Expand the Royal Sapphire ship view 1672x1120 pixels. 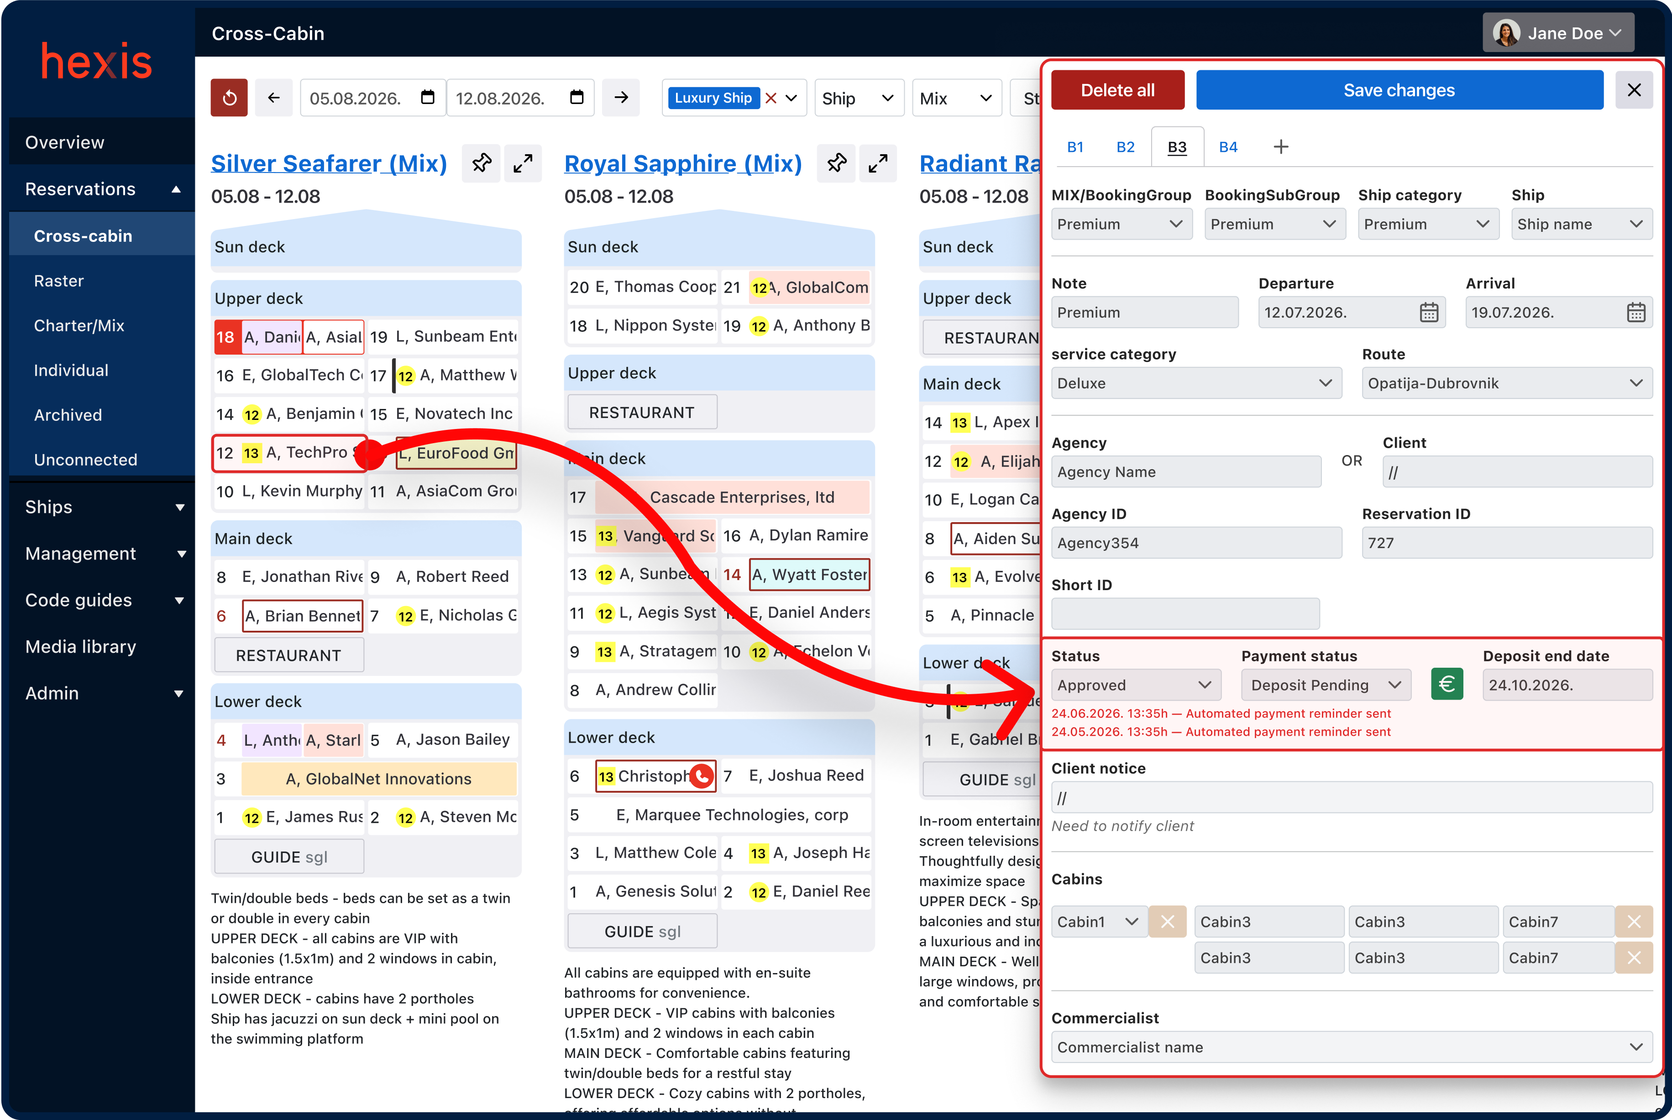point(878,163)
